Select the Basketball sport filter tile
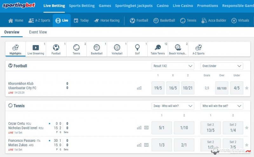Viewport: 254px width, 157px height. [x=97, y=49]
